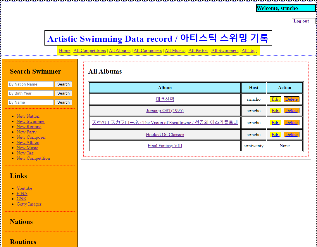Viewport: 317px width, 247px height.
Task: Open the All Parties page
Action: (x=198, y=51)
